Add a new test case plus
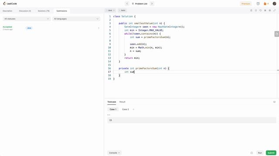Viewport: 279px width, 156px height. [x=133, y=109]
